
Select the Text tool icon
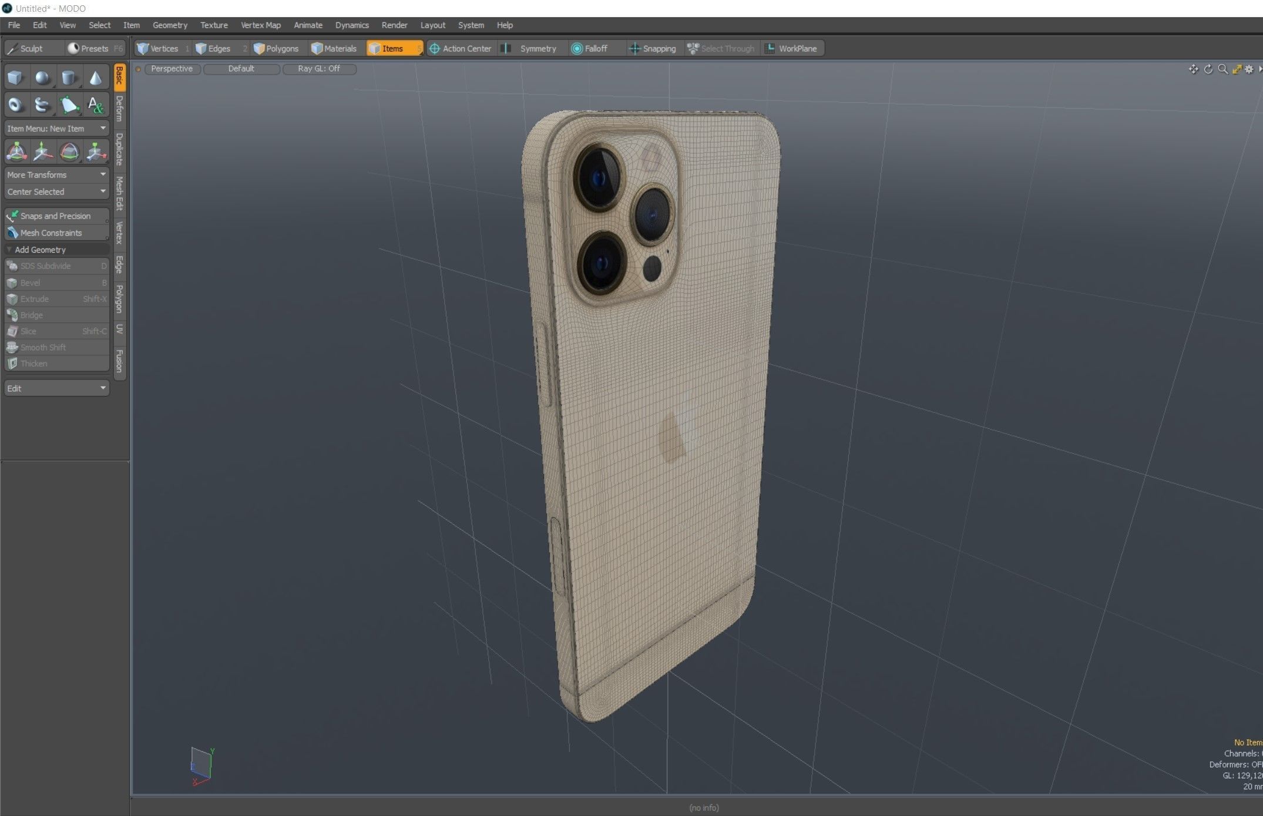(x=95, y=105)
